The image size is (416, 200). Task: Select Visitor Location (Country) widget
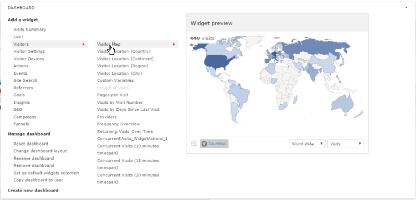tap(124, 51)
